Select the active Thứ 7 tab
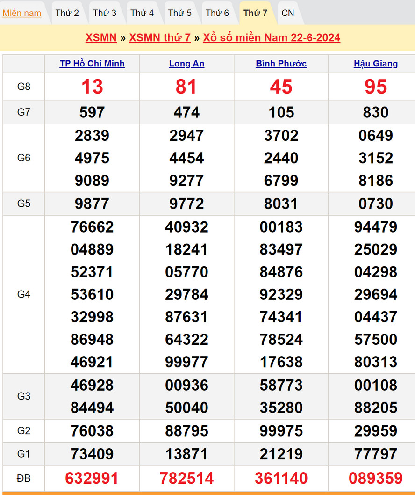415x495 pixels. 255,13
